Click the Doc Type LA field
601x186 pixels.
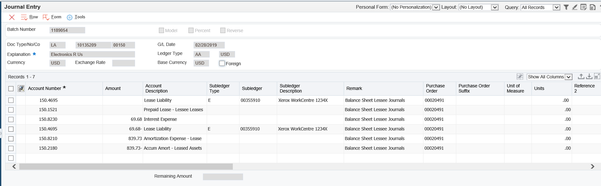58,45
